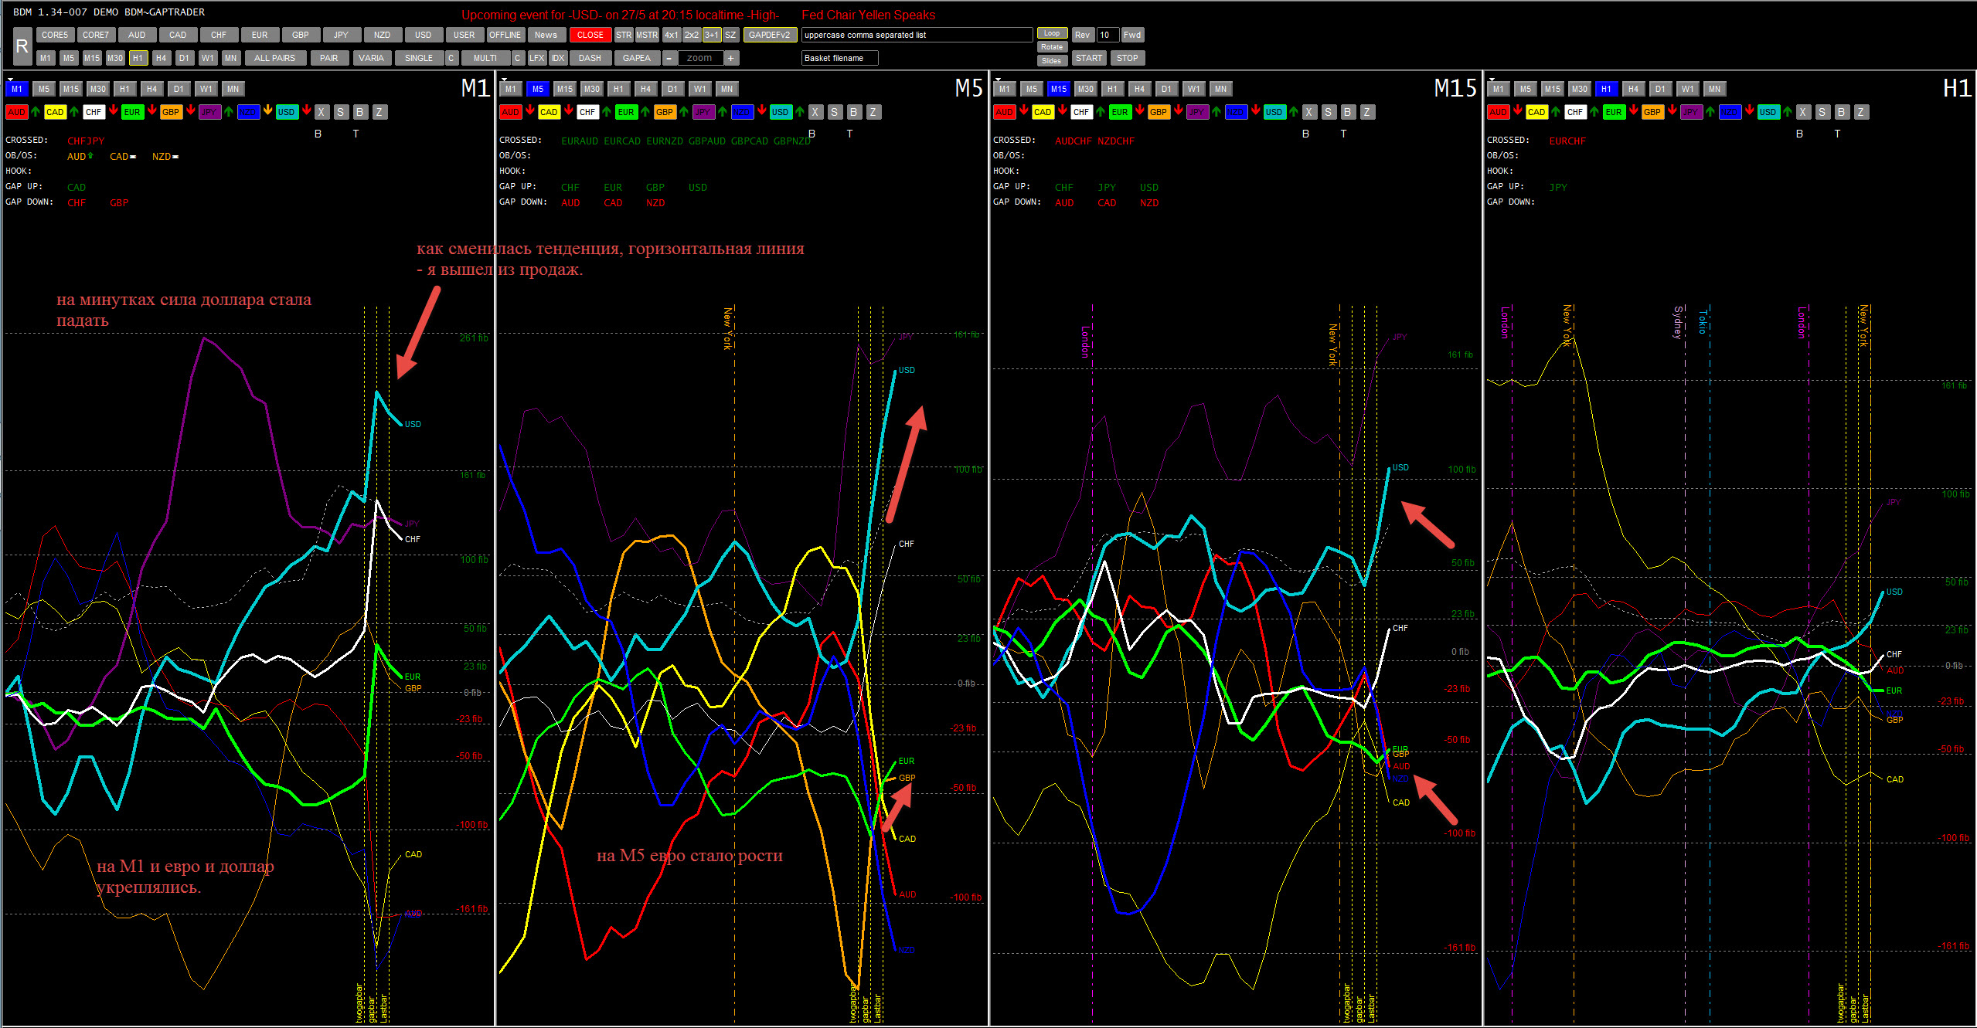This screenshot has width=1977, height=1028.
Task: Toggle EUR currency line in M5 panel
Action: (626, 112)
